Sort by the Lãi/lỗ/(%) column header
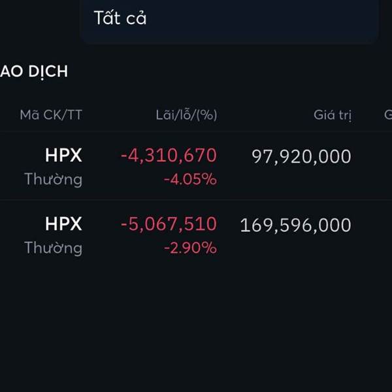The width and height of the screenshot is (392, 392). pos(186,115)
